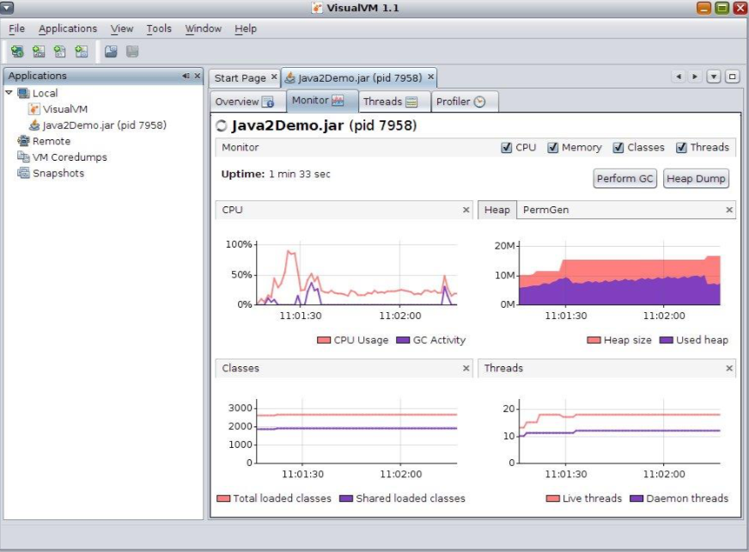Open the Applications menu
The height and width of the screenshot is (552, 749).
tap(68, 28)
